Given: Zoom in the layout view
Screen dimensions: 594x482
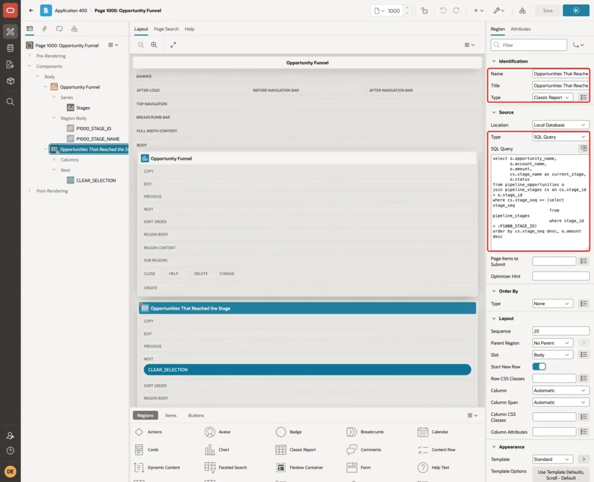Looking at the screenshot, I should 154,45.
